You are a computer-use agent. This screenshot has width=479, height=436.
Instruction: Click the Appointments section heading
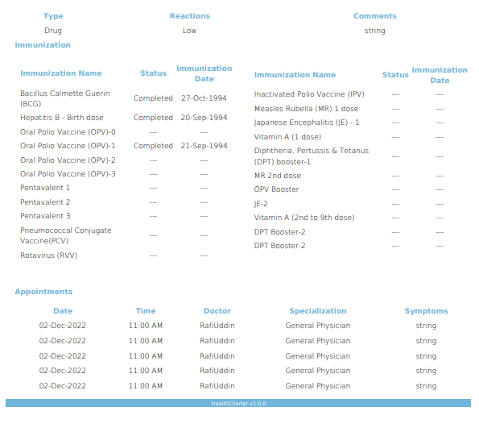(x=43, y=292)
